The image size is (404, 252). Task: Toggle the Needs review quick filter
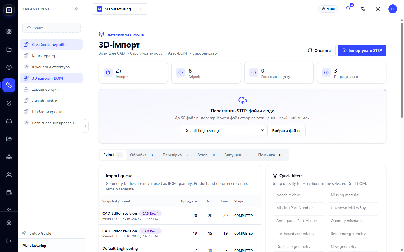coord(299,195)
